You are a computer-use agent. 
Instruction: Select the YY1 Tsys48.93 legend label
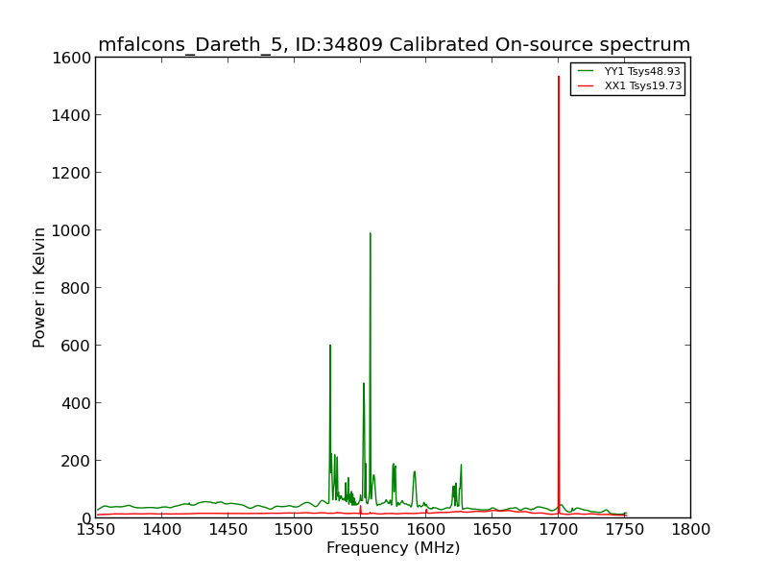pyautogui.click(x=642, y=71)
